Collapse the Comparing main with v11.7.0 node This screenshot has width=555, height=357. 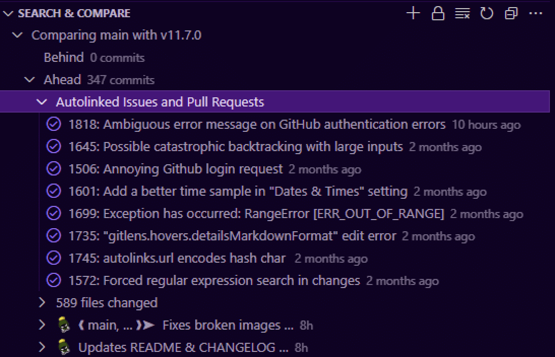(17, 35)
